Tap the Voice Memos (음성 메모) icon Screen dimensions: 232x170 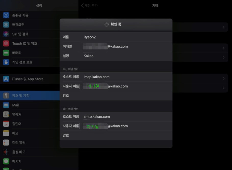[x=6, y=152]
